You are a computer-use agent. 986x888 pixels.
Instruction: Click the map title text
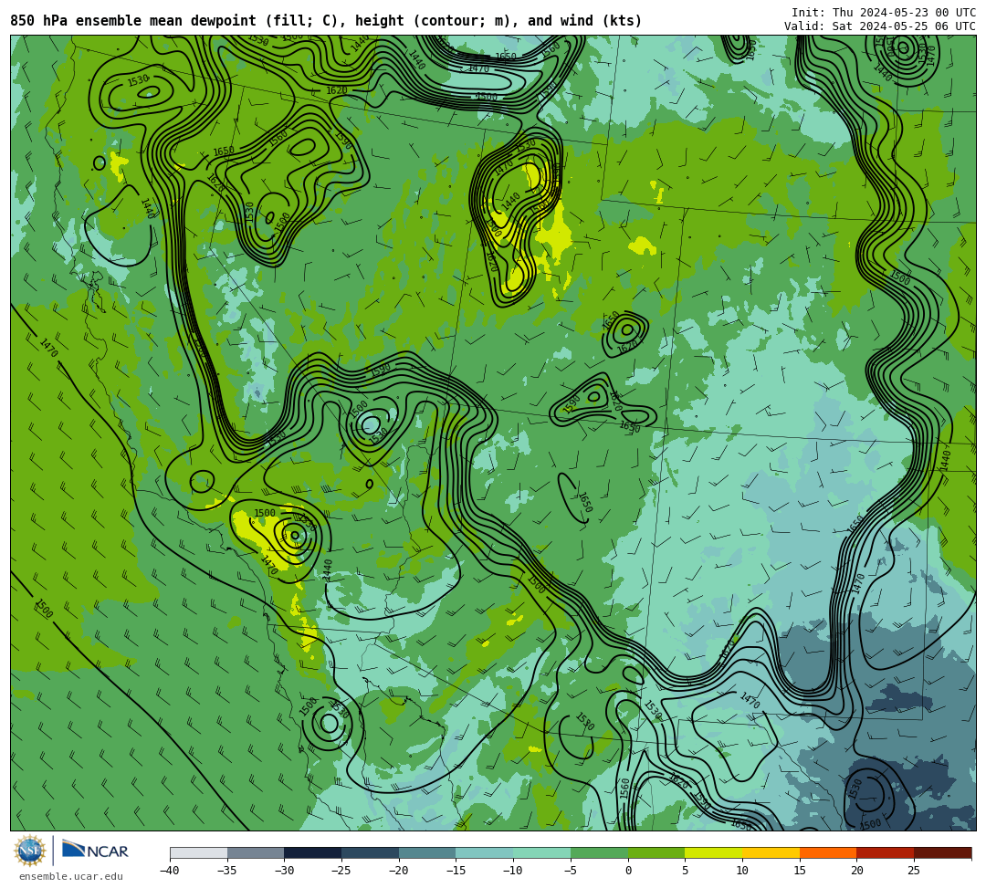(x=326, y=21)
